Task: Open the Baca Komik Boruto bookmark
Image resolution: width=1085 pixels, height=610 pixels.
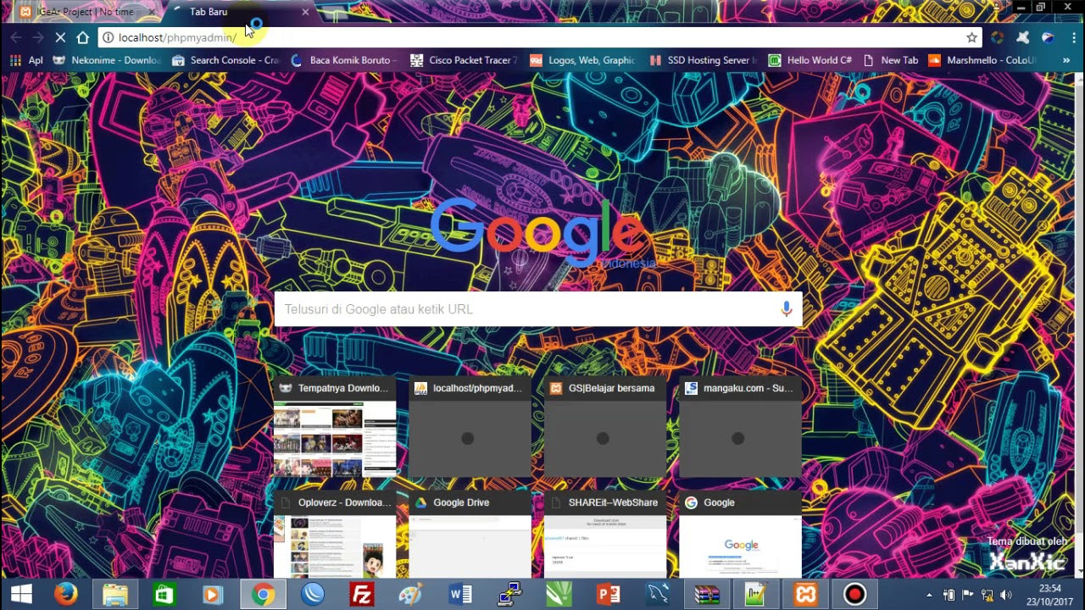Action: 345,60
